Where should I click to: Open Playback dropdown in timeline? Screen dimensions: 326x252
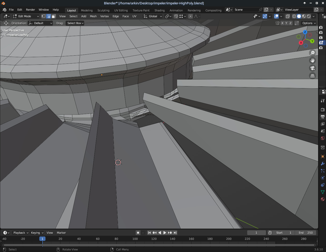tap(21, 233)
